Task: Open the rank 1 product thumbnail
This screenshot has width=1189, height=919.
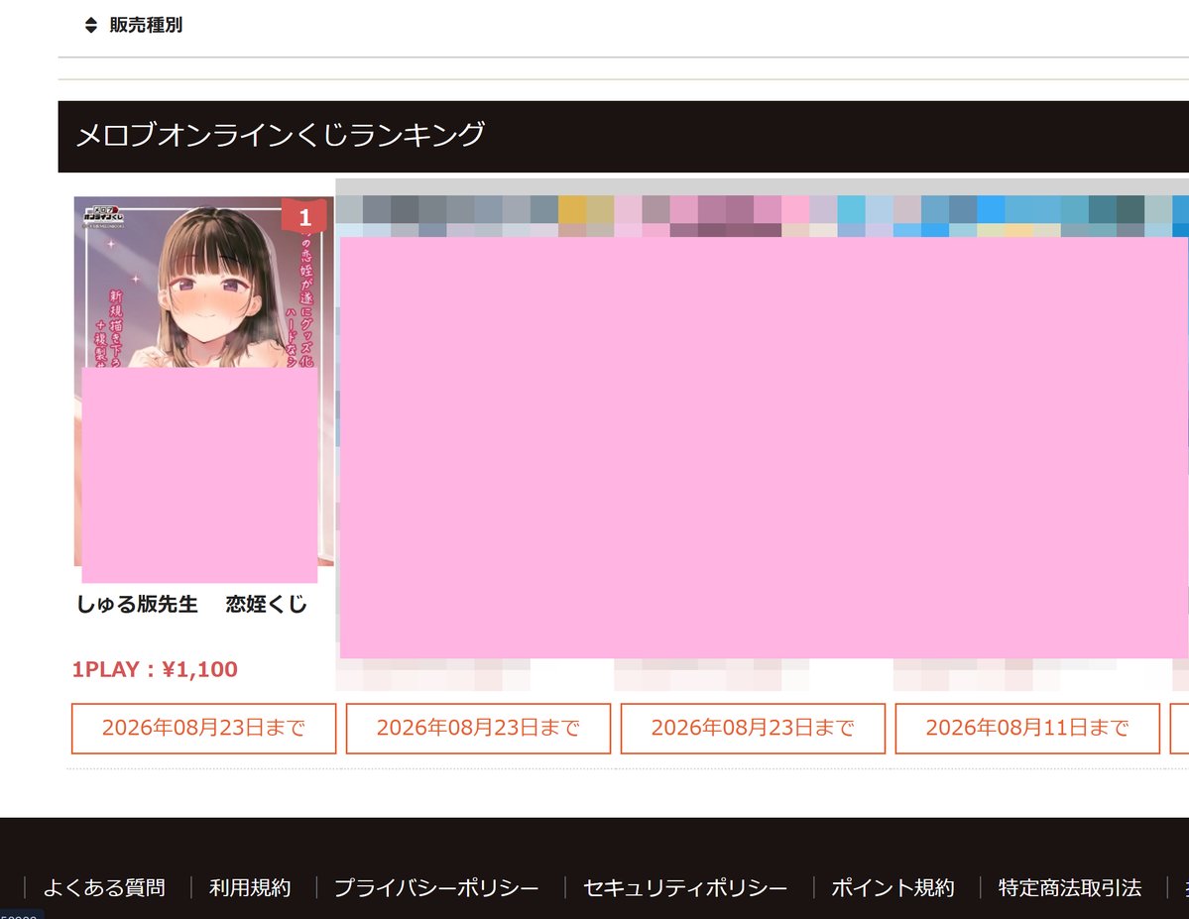Action: tap(203, 381)
